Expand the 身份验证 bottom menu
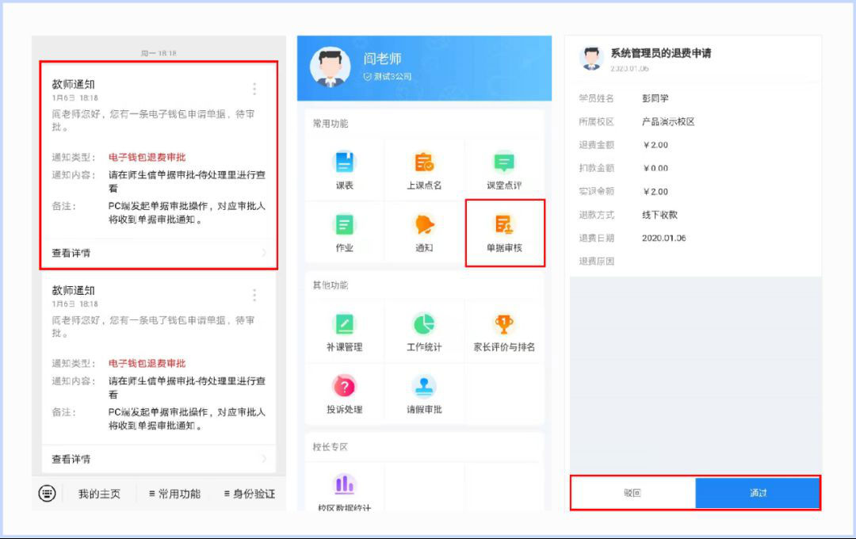 250,494
